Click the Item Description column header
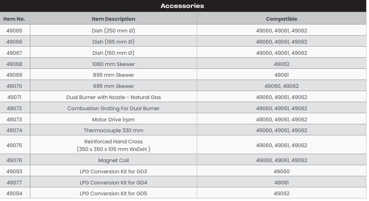The image size is (369, 201). pyautogui.click(x=113, y=19)
